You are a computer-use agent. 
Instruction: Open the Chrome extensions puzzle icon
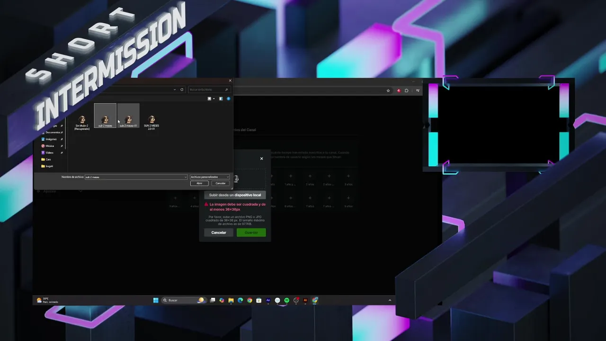(x=406, y=90)
